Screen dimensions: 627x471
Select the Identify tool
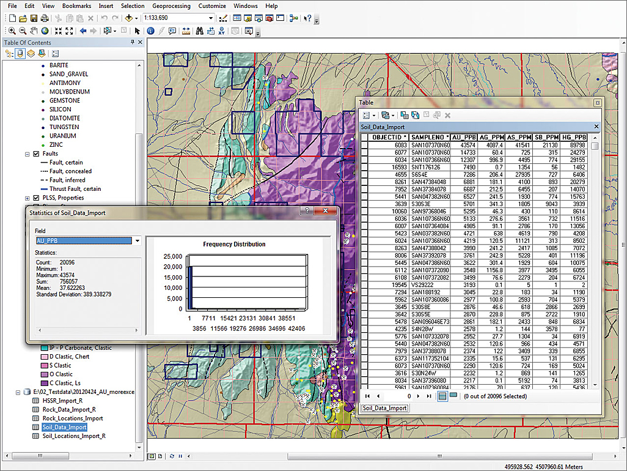pos(151,31)
